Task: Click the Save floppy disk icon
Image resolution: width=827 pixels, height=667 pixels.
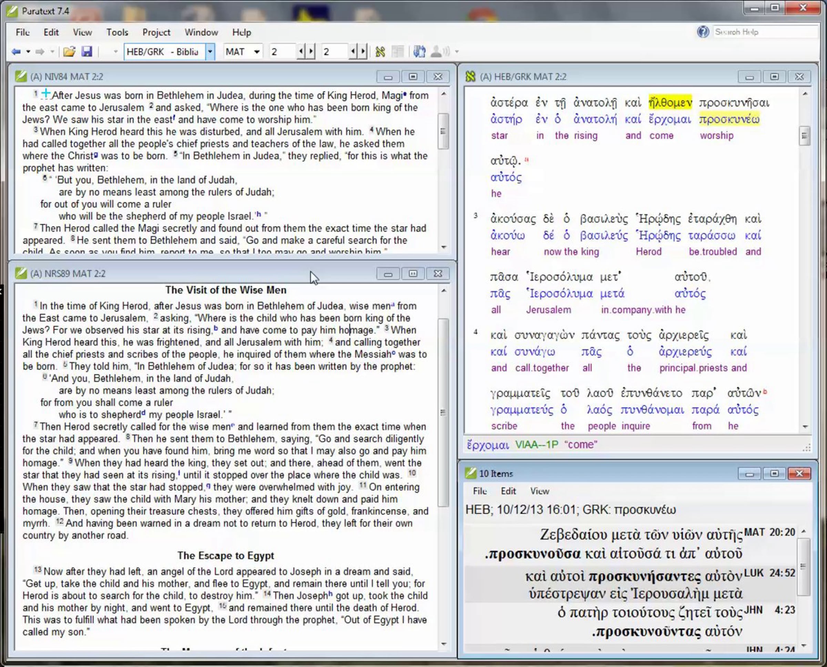Action: coord(87,51)
